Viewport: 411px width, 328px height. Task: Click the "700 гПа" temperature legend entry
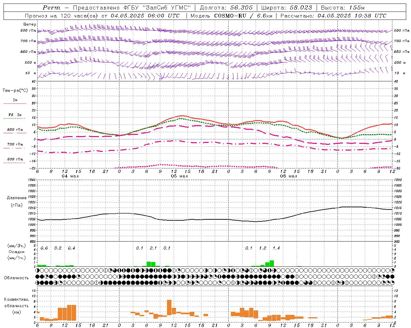click(x=15, y=144)
